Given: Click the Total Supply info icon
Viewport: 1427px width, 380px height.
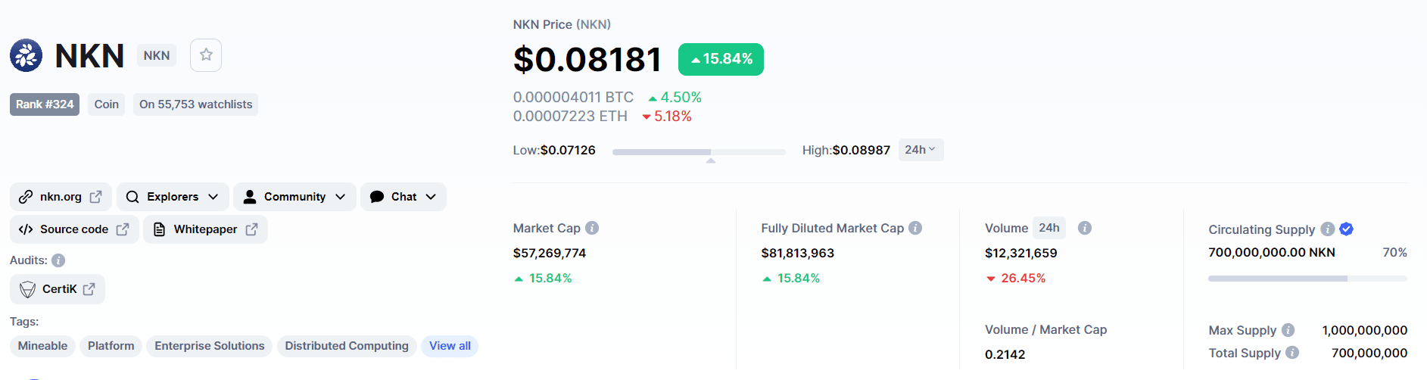Looking at the screenshot, I should pyautogui.click(x=1292, y=353).
